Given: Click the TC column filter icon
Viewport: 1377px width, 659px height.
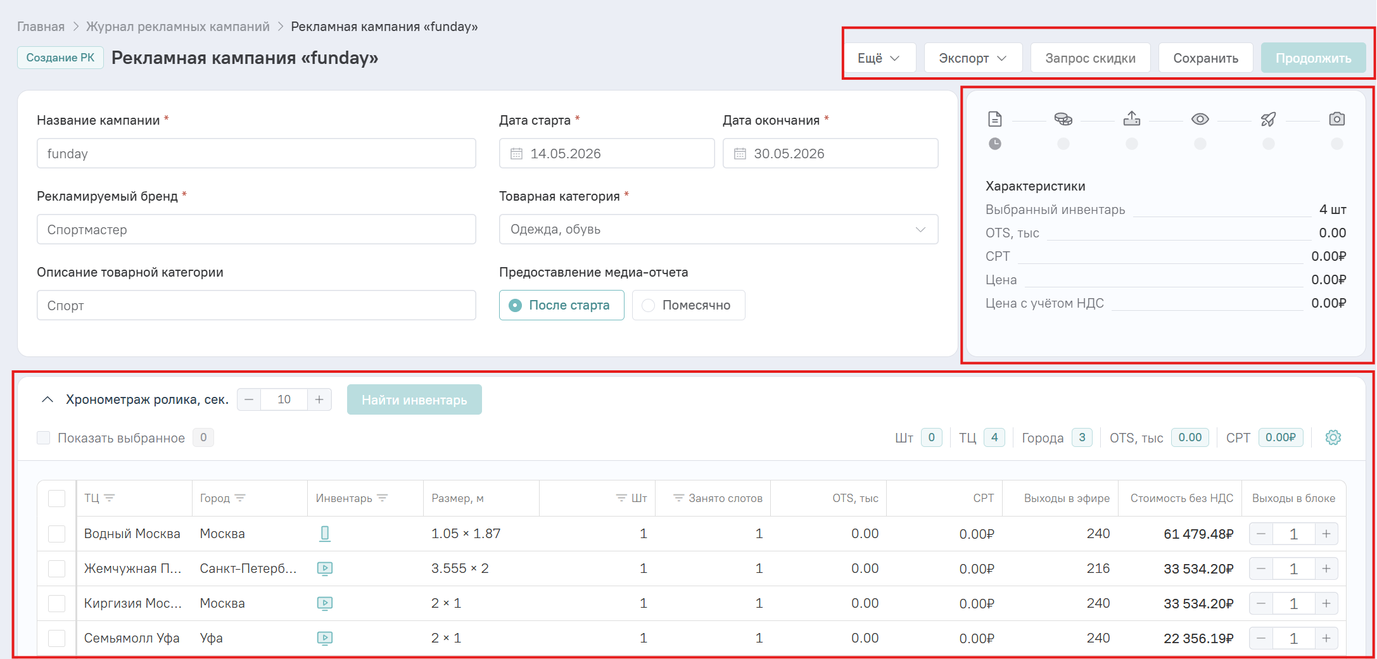Looking at the screenshot, I should [x=110, y=498].
